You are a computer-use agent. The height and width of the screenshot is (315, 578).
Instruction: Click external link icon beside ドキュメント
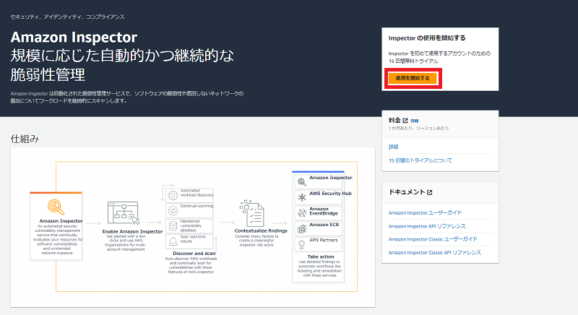click(x=429, y=192)
